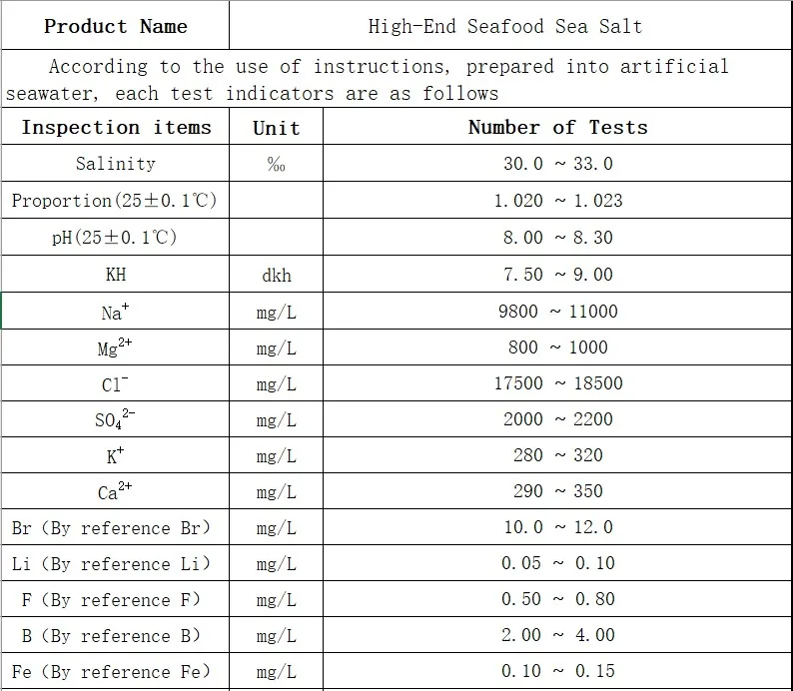Click the Ca2+ value 290 ~ 350
Screen dimensions: 793x691
(x=557, y=491)
